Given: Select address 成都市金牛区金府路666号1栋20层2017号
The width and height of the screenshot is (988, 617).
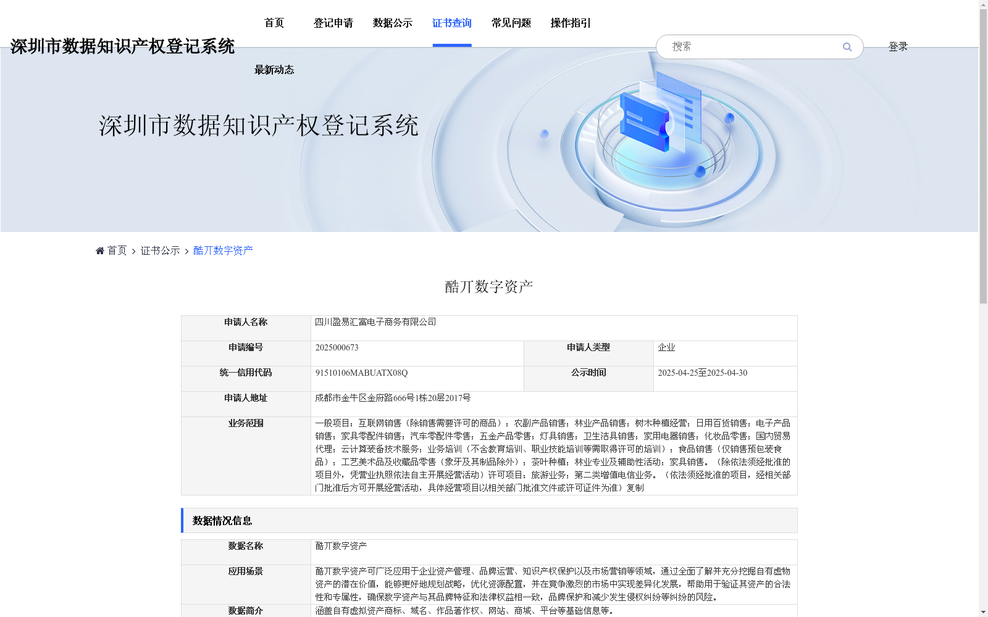Looking at the screenshot, I should pos(393,398).
